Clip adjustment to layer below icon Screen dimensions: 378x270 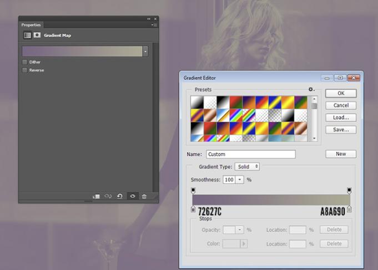[x=97, y=196]
